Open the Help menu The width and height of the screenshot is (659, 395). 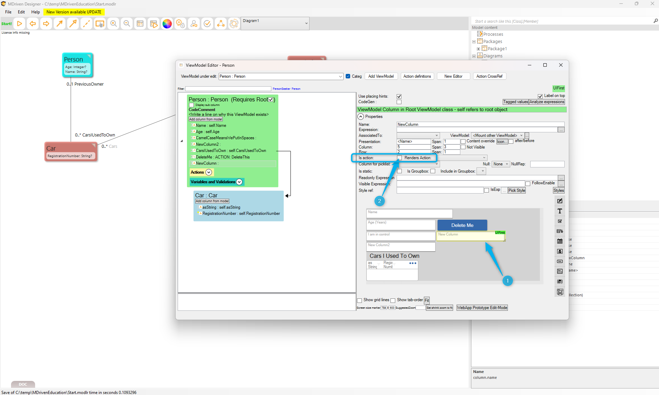tap(35, 12)
